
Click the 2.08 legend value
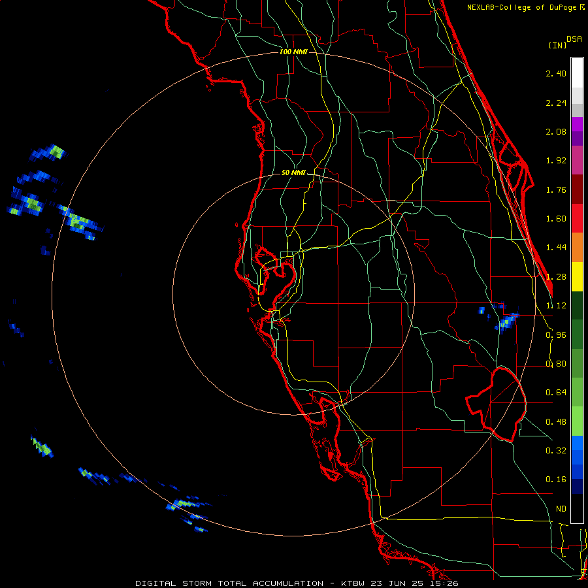556,131
